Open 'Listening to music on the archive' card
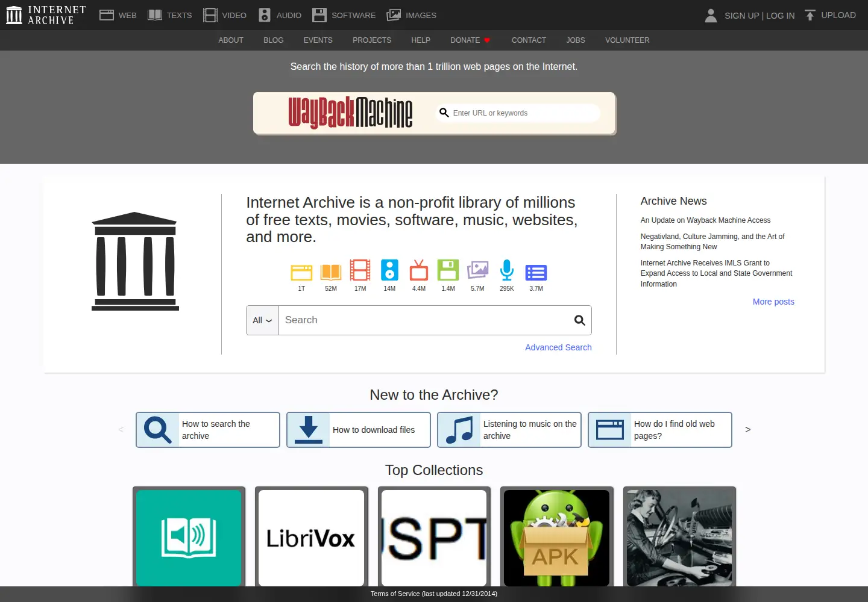The height and width of the screenshot is (602, 868). coord(509,430)
